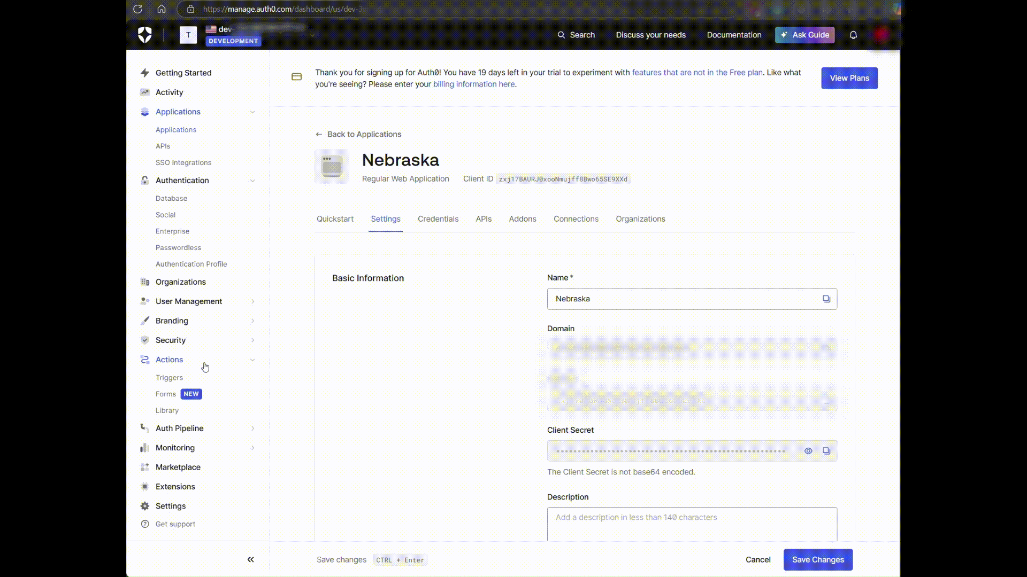Screen dimensions: 1027x577
Task: Click the Branding brush icon
Action: [x=144, y=321]
